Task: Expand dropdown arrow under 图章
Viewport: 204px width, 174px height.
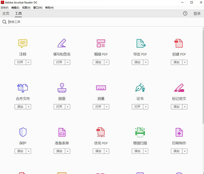Action: coord(68,107)
